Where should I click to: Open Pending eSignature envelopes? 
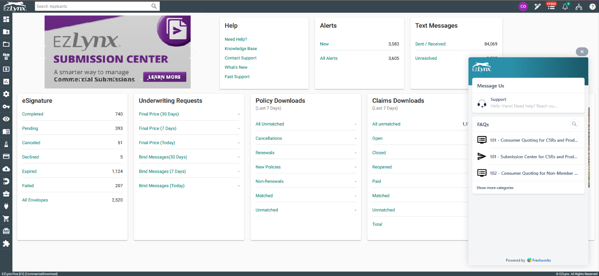coord(30,128)
